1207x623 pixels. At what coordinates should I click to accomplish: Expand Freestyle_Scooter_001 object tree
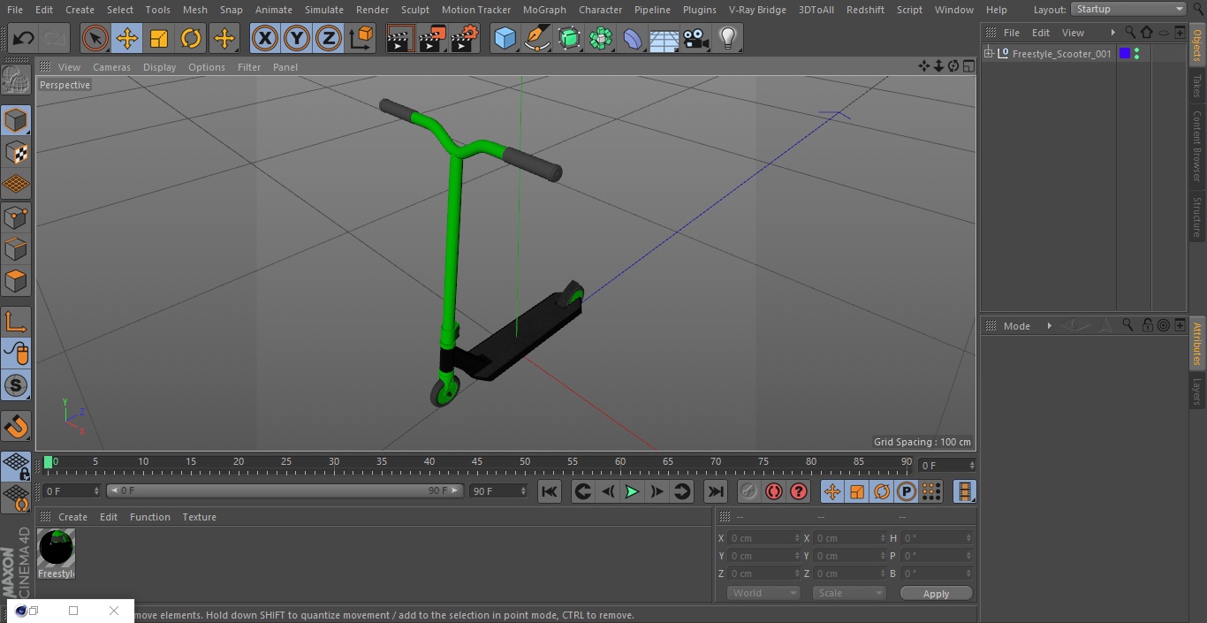[x=989, y=53]
